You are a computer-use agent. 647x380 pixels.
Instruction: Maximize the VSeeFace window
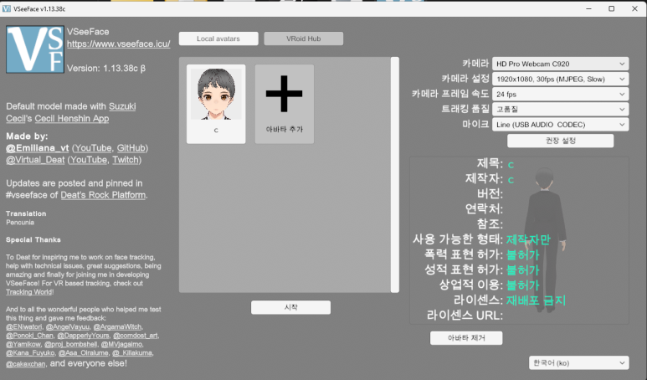click(x=612, y=8)
